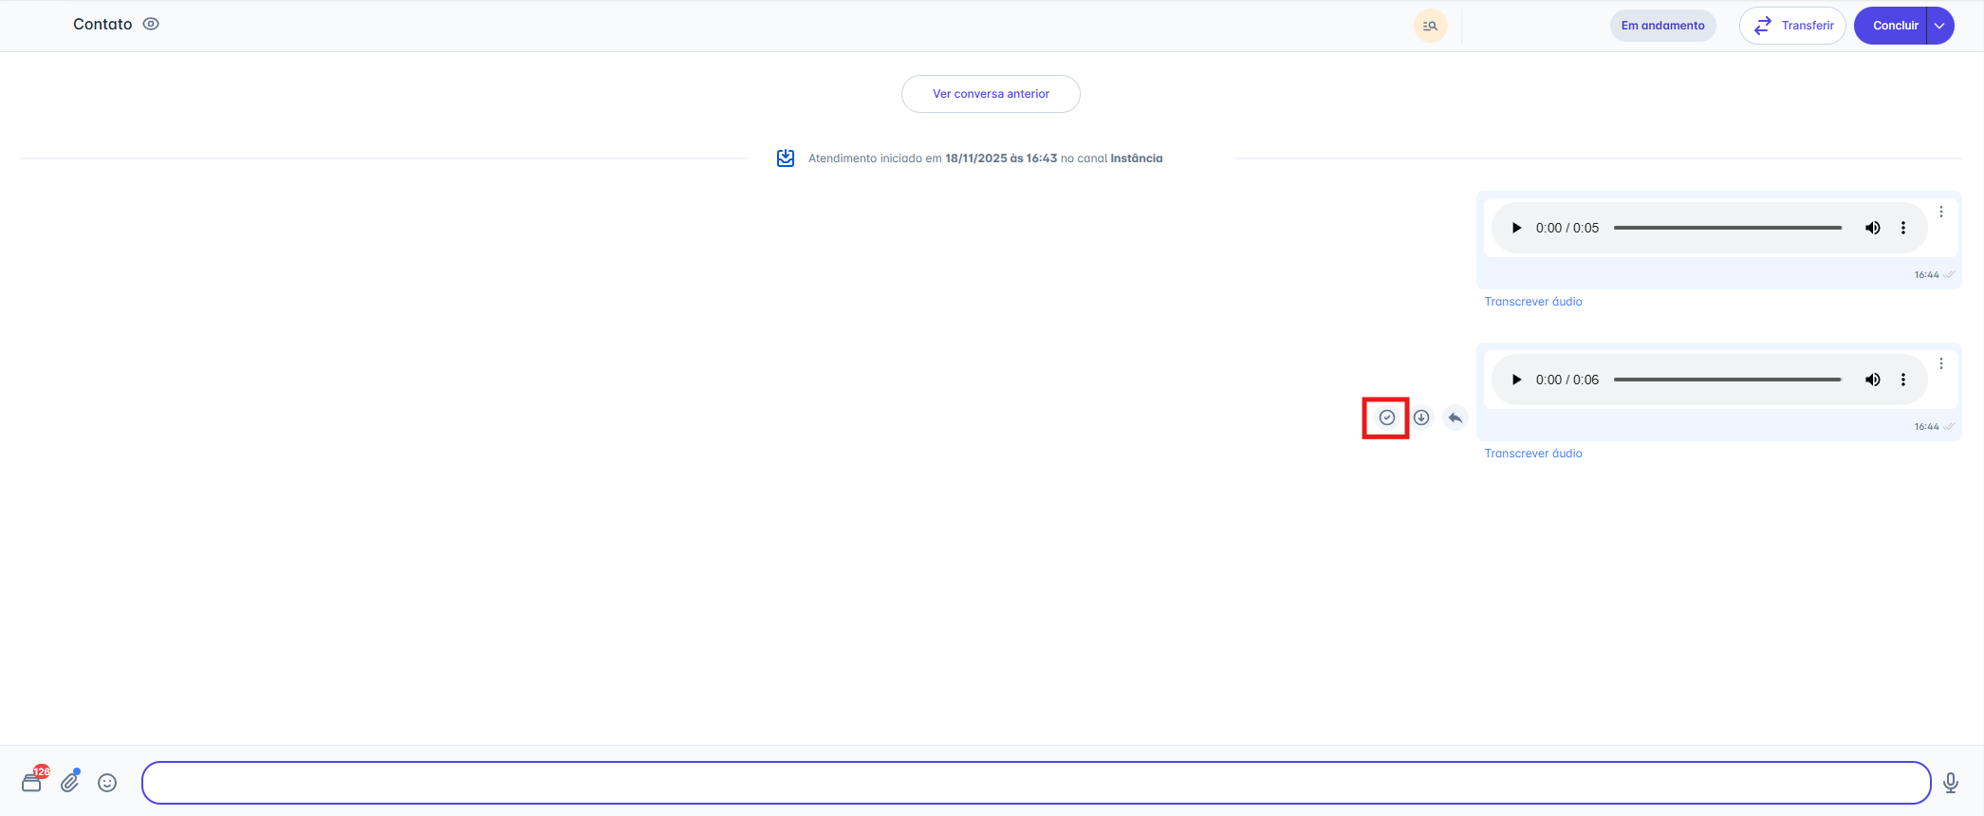1984x816 pixels.
Task: Open the search in conversation icon
Action: (x=1430, y=26)
